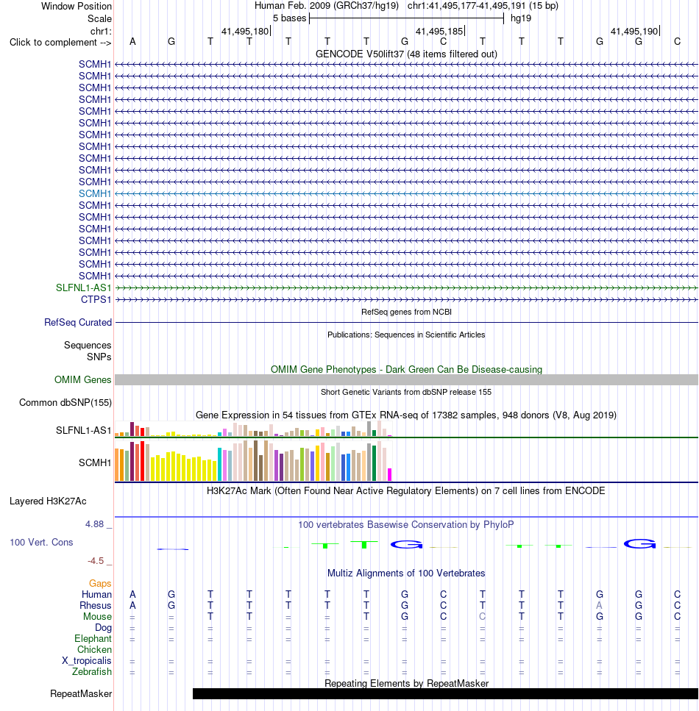Click the '5 bases' scale bar label

290,18
